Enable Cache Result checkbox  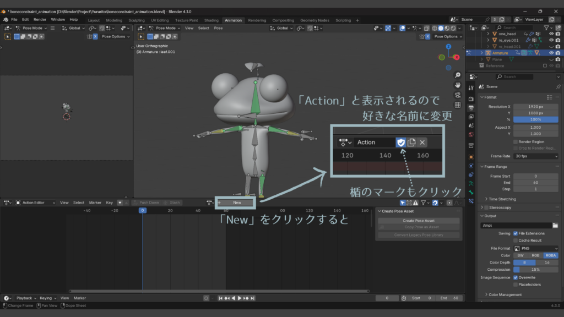pos(516,241)
